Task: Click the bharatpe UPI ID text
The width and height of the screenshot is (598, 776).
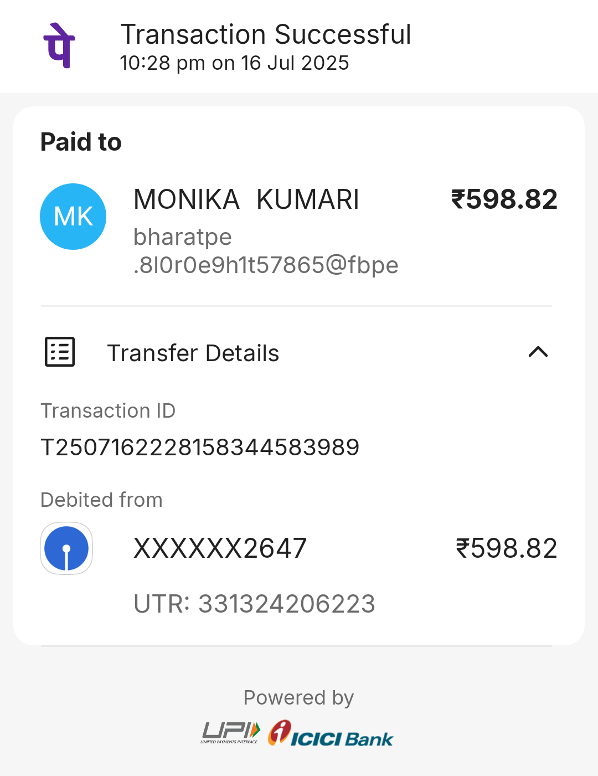Action: [266, 251]
